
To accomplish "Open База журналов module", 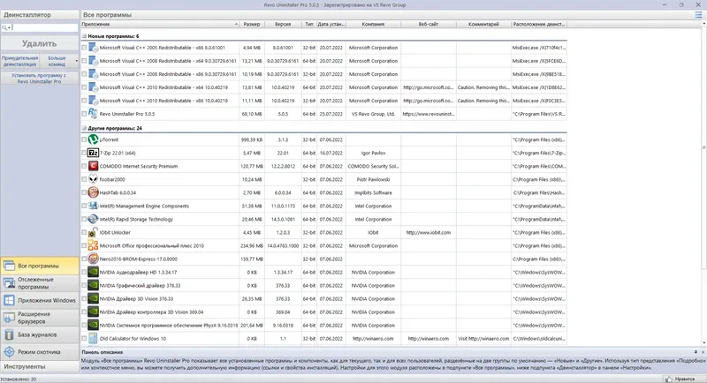I will click(x=40, y=334).
